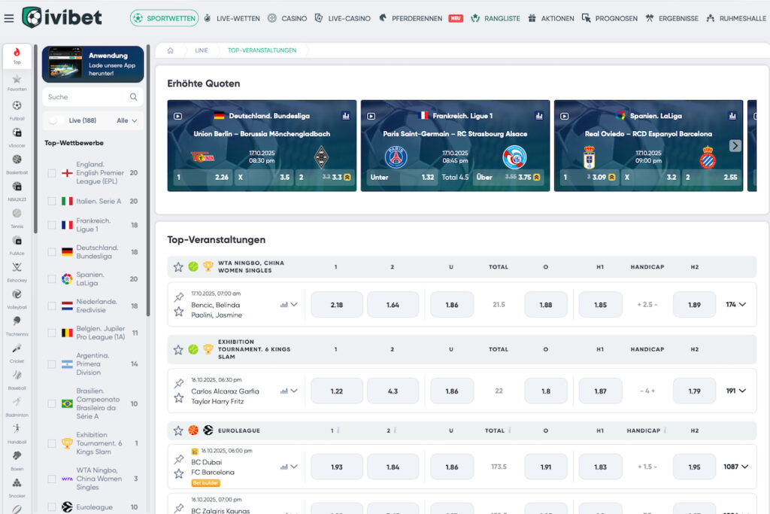Open the Anwendung app download banner
The width and height of the screenshot is (770, 514).
pyautogui.click(x=92, y=65)
